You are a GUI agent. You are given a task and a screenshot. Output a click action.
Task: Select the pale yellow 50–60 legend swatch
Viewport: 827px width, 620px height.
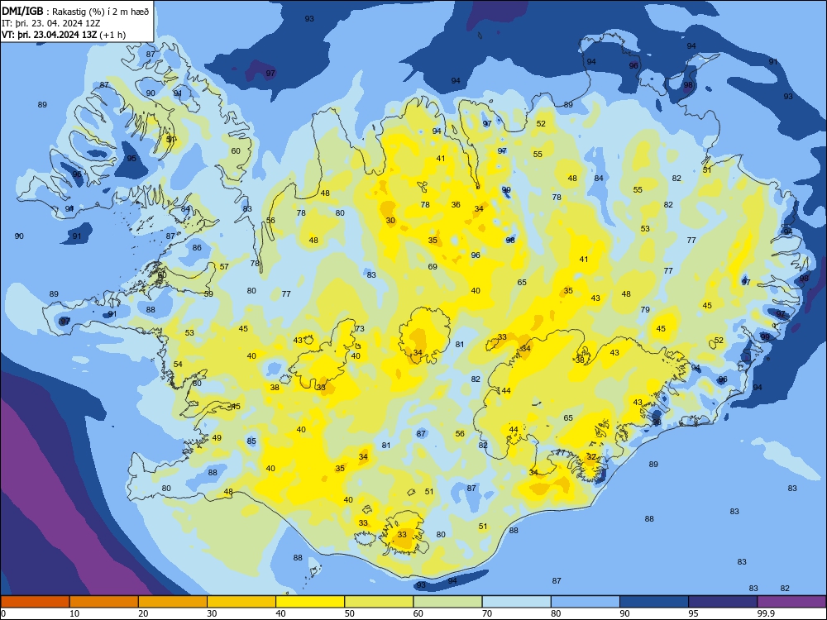click(x=379, y=602)
